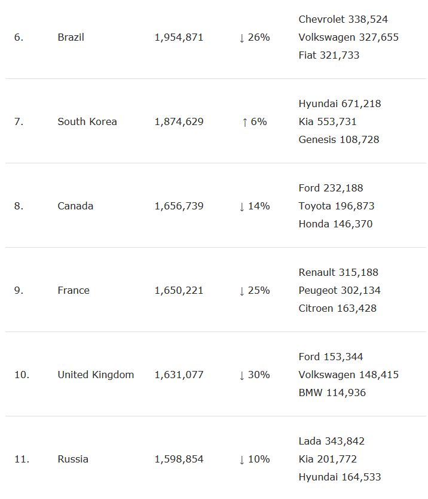Click the down arrow beside Russia's 10%
The height and width of the screenshot is (499, 428).
(x=241, y=460)
